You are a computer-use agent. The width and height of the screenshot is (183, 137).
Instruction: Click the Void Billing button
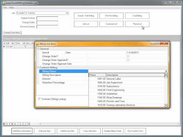[x=137, y=16]
